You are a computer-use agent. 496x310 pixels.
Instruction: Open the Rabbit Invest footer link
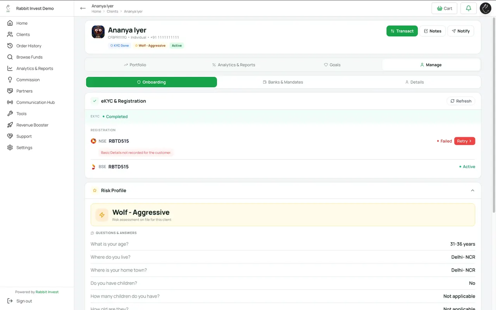coord(47,292)
